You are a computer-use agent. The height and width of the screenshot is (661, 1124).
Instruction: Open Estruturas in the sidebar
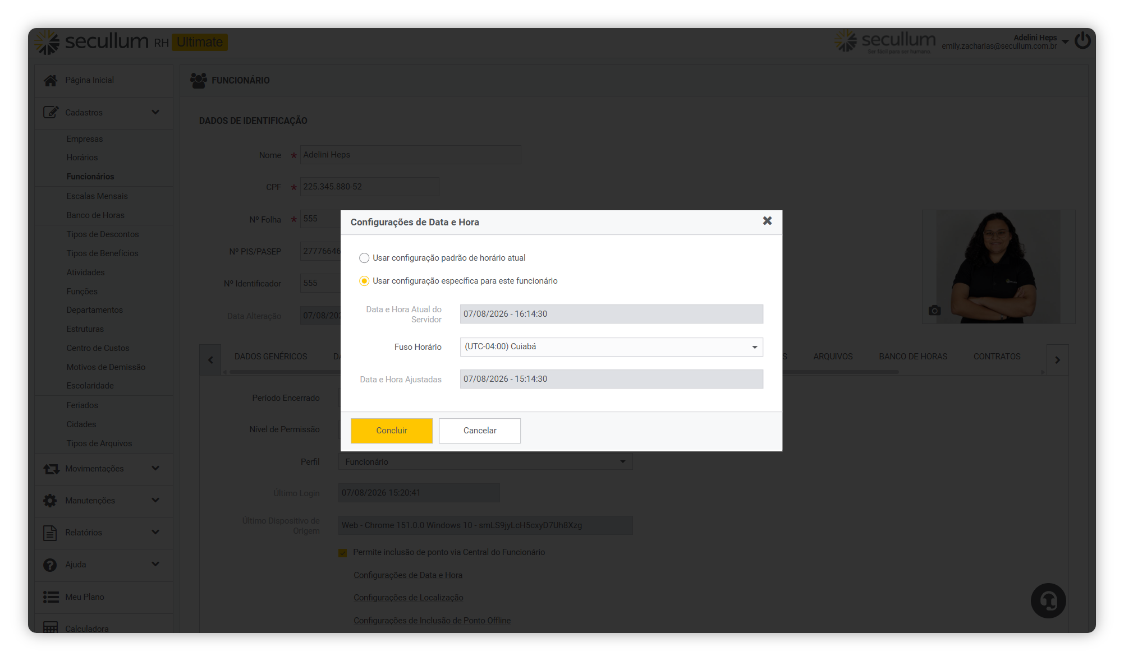[x=85, y=329]
